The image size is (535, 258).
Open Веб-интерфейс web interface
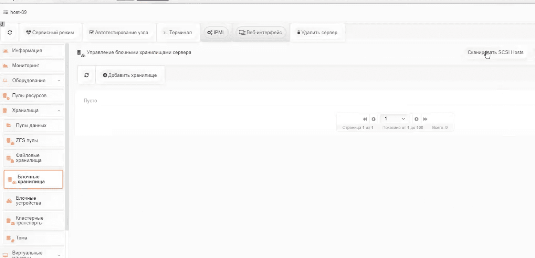pos(261,33)
